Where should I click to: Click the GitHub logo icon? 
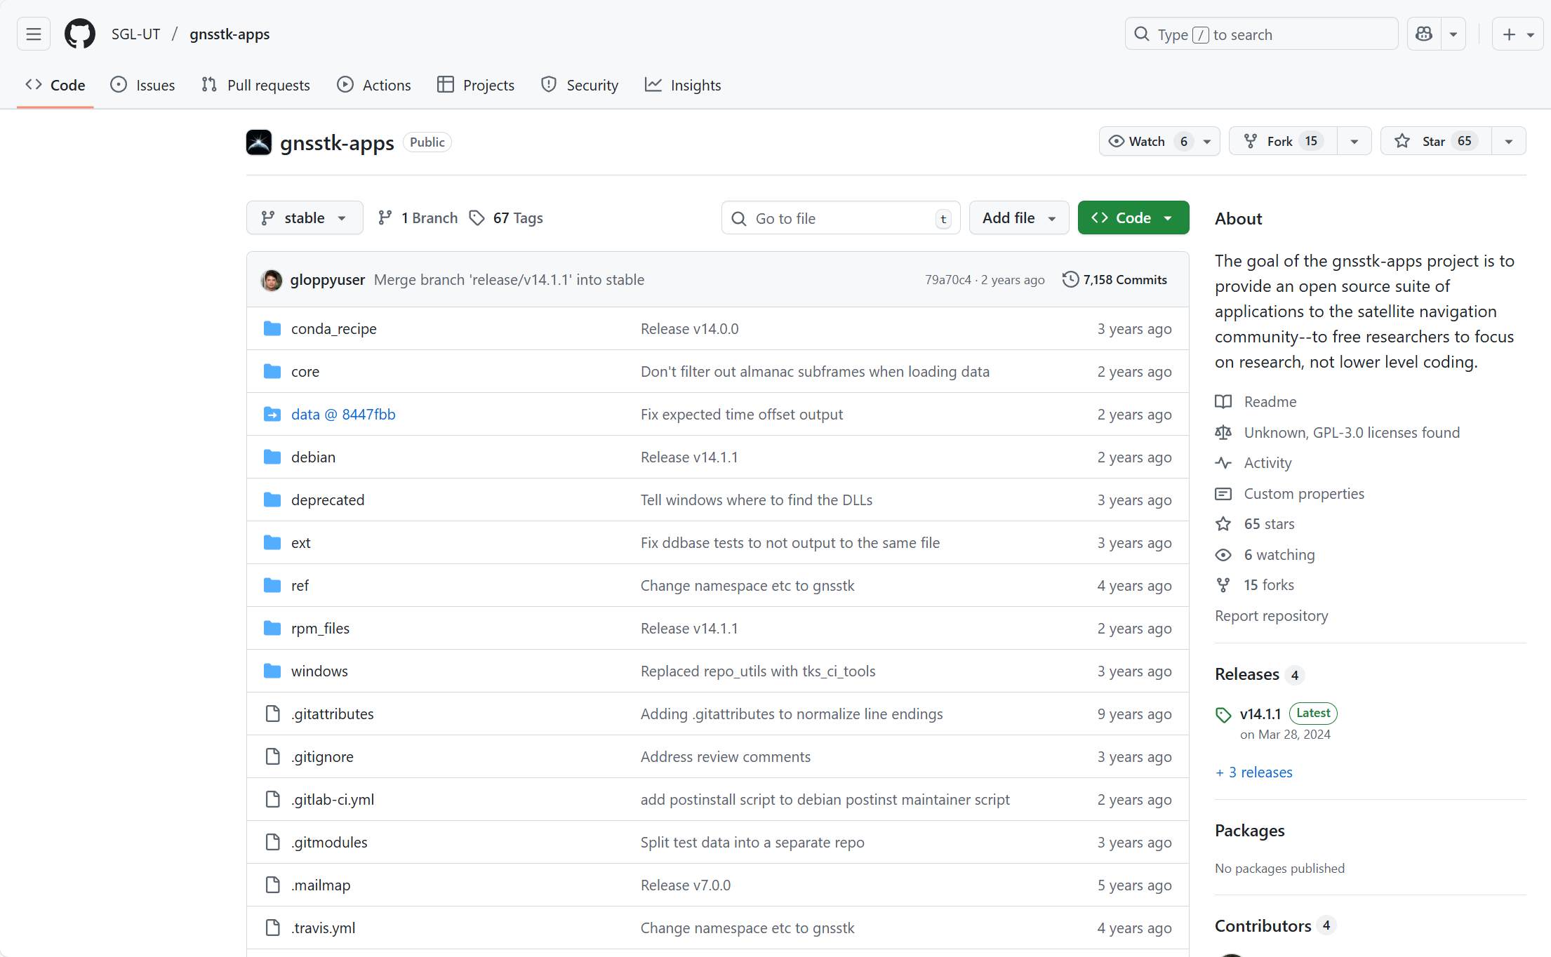point(79,34)
